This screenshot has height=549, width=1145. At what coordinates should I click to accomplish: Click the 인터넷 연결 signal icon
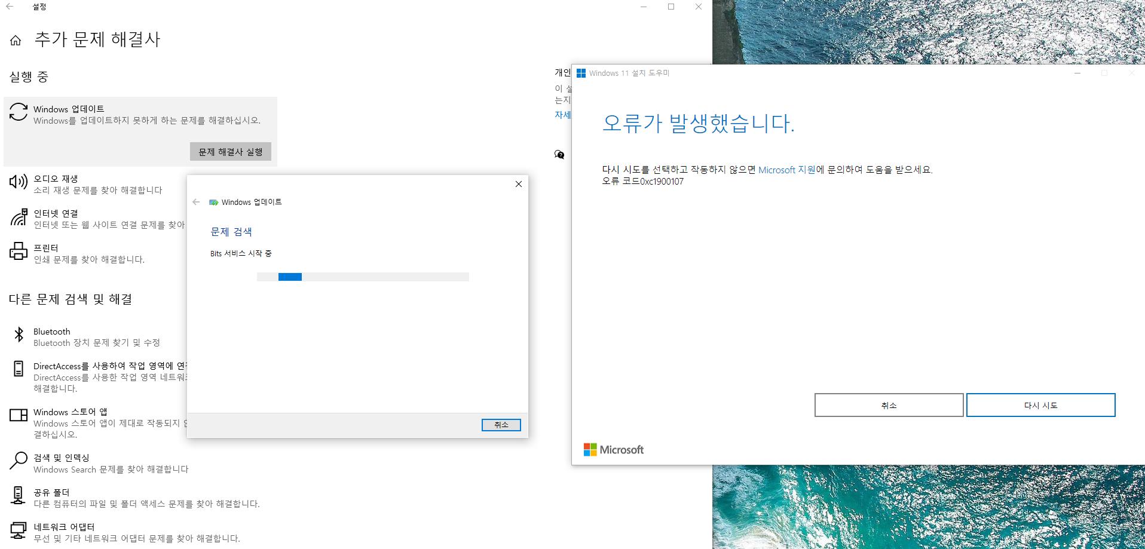[19, 217]
